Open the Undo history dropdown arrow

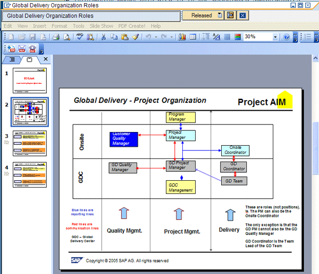pos(156,37)
